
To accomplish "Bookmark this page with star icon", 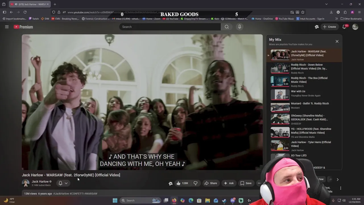I will (x=303, y=12).
